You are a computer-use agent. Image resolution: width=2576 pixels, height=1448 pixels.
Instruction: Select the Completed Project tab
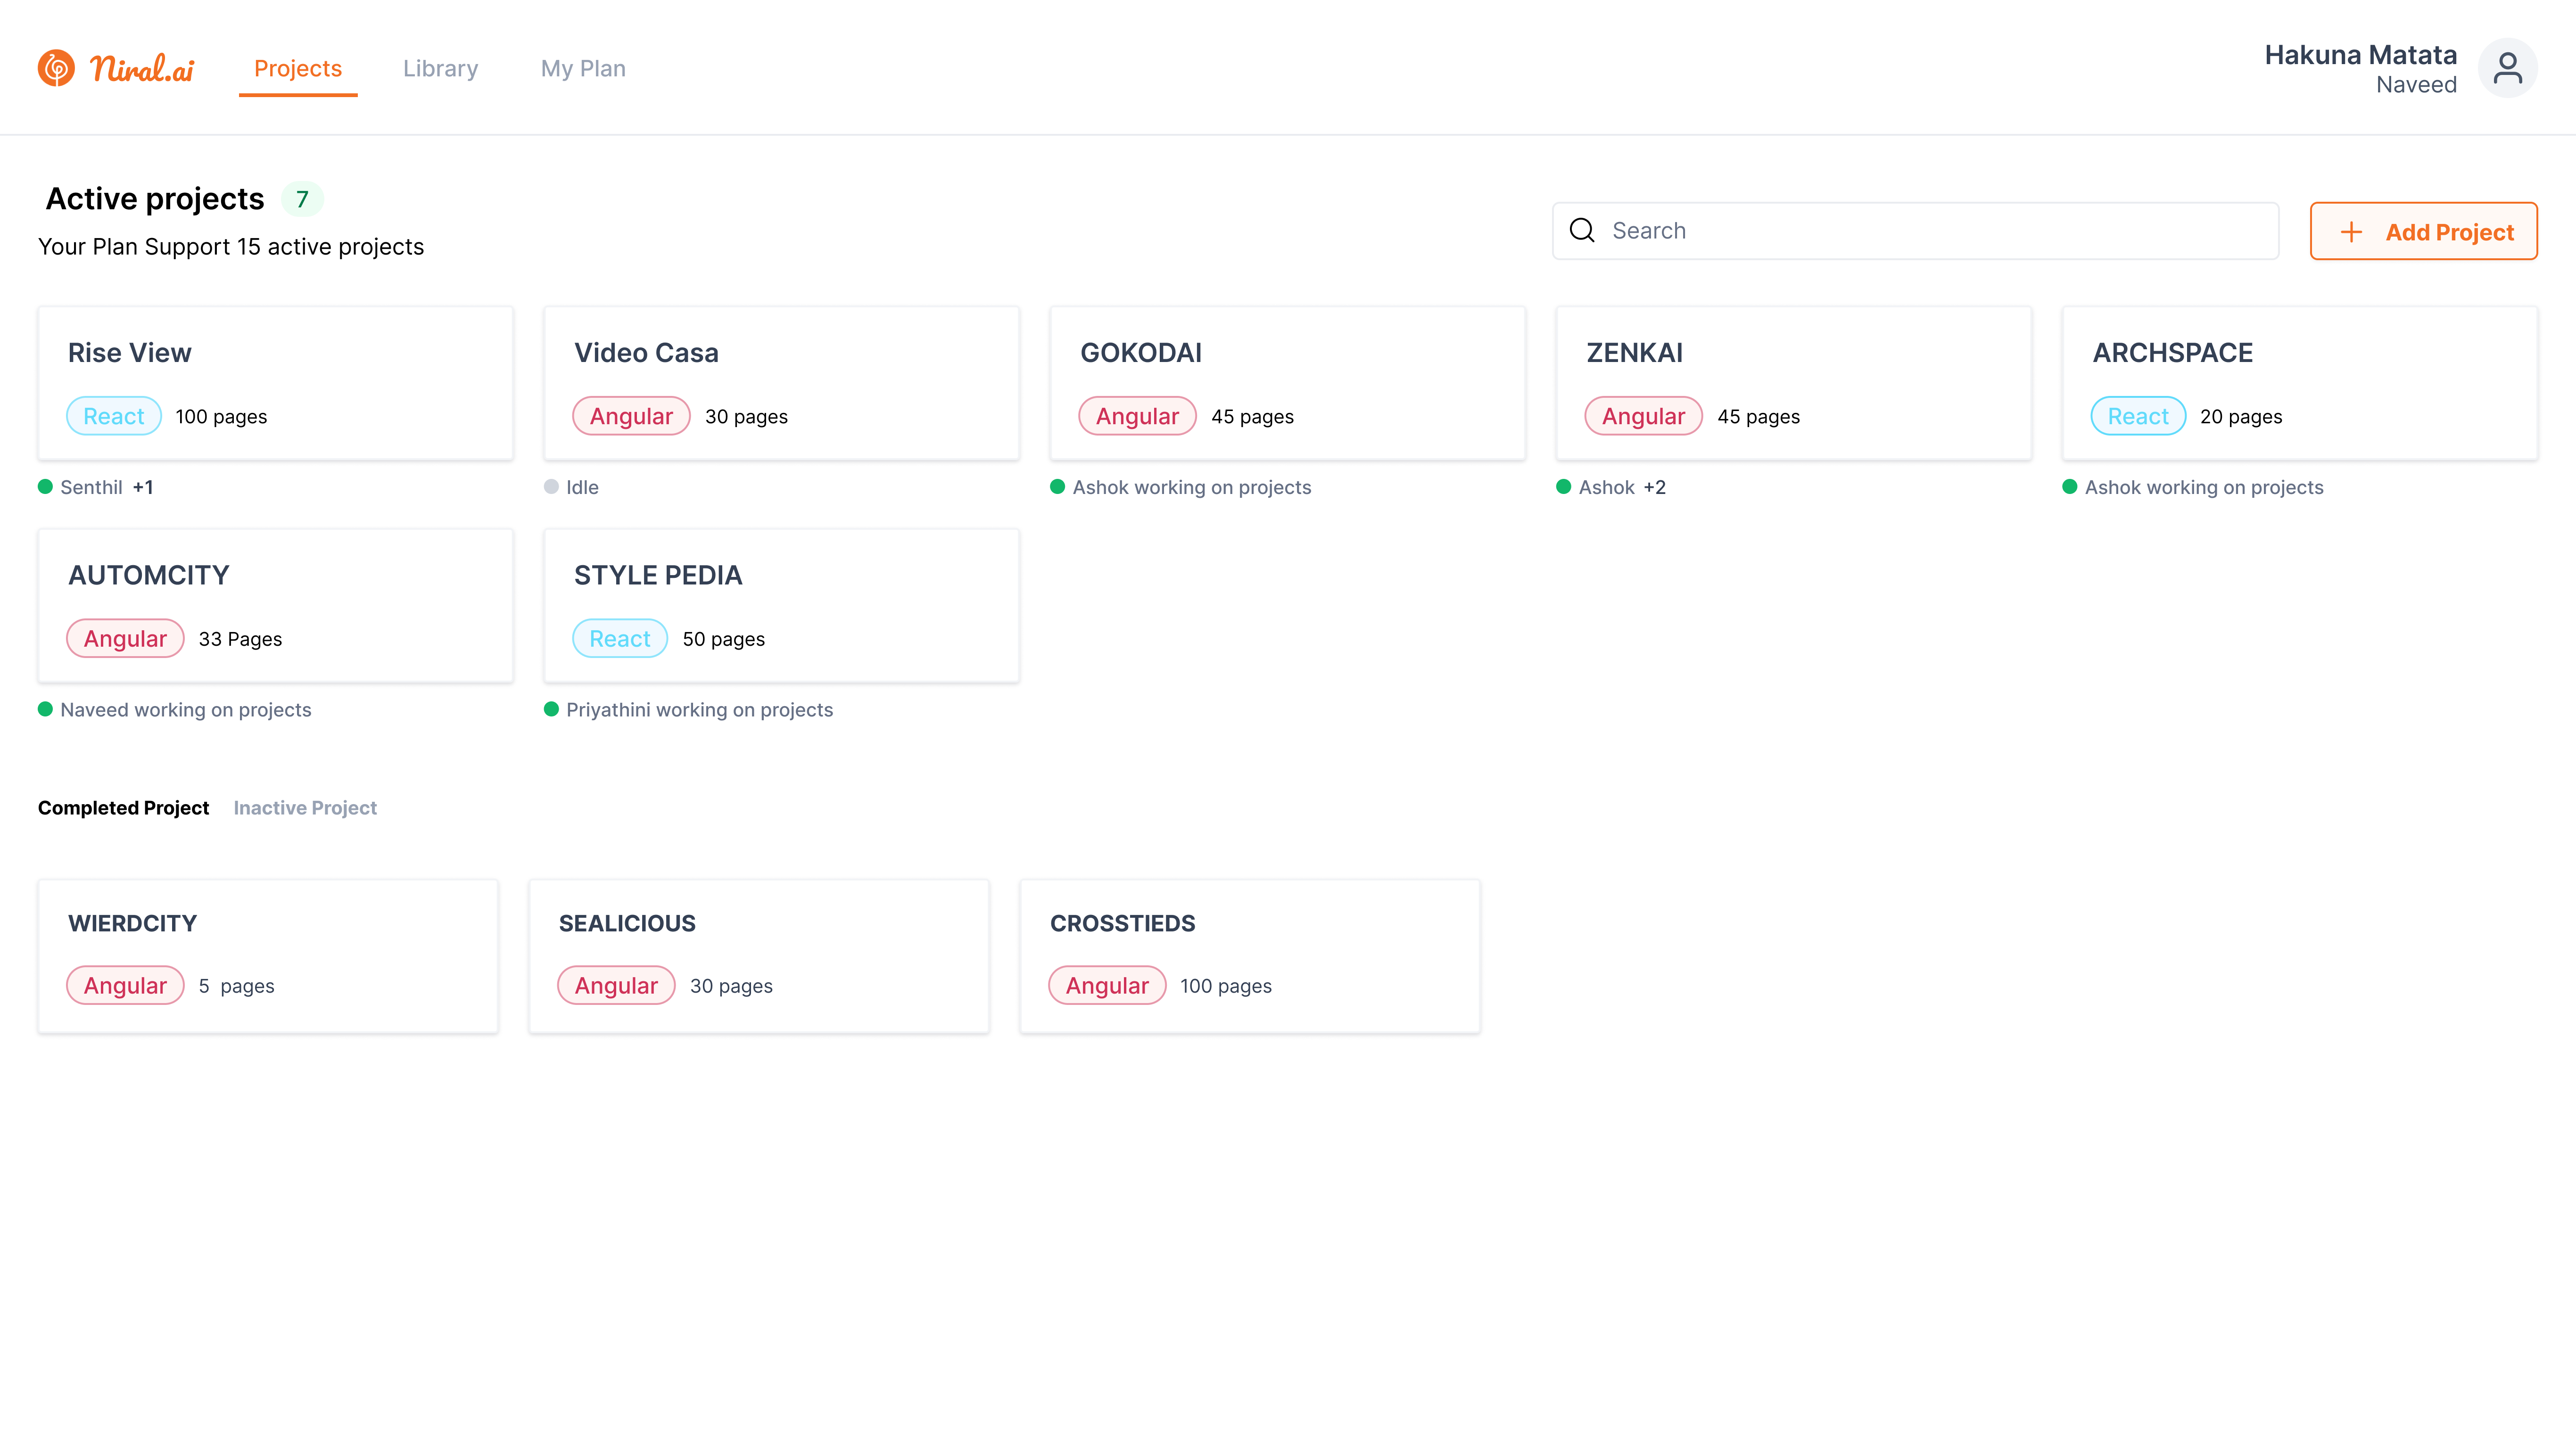123,808
